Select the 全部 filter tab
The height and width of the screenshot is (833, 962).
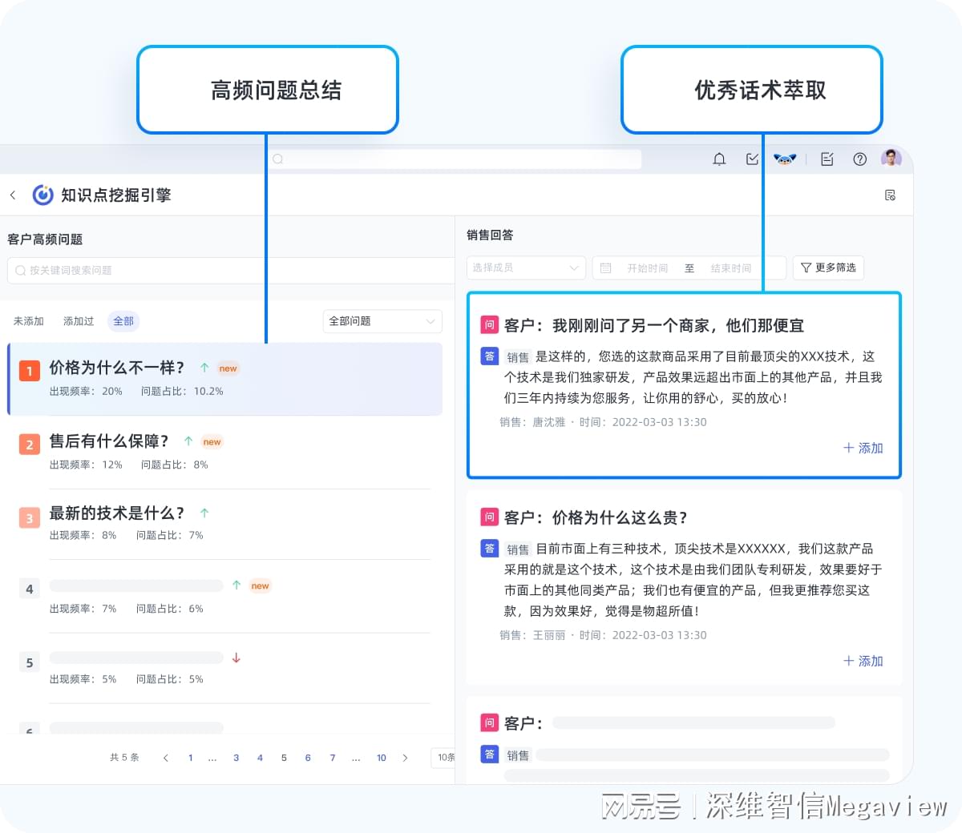point(123,320)
